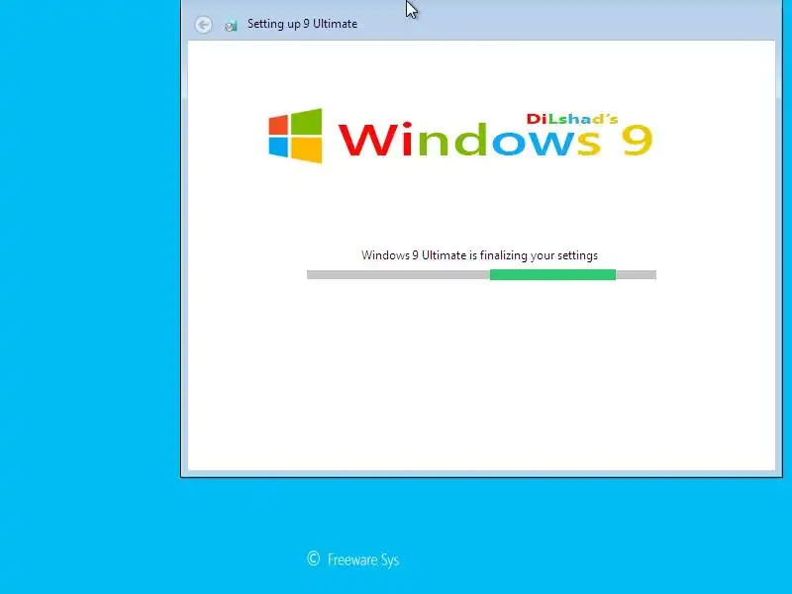Click the back arrow button
Screen dimensions: 792x594
204,25
